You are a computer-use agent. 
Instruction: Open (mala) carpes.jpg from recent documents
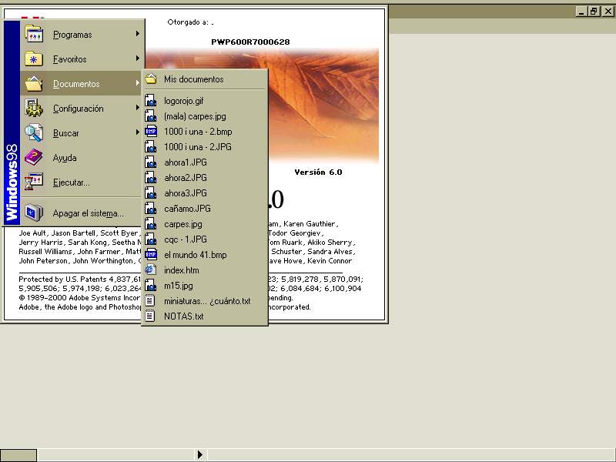click(205, 116)
